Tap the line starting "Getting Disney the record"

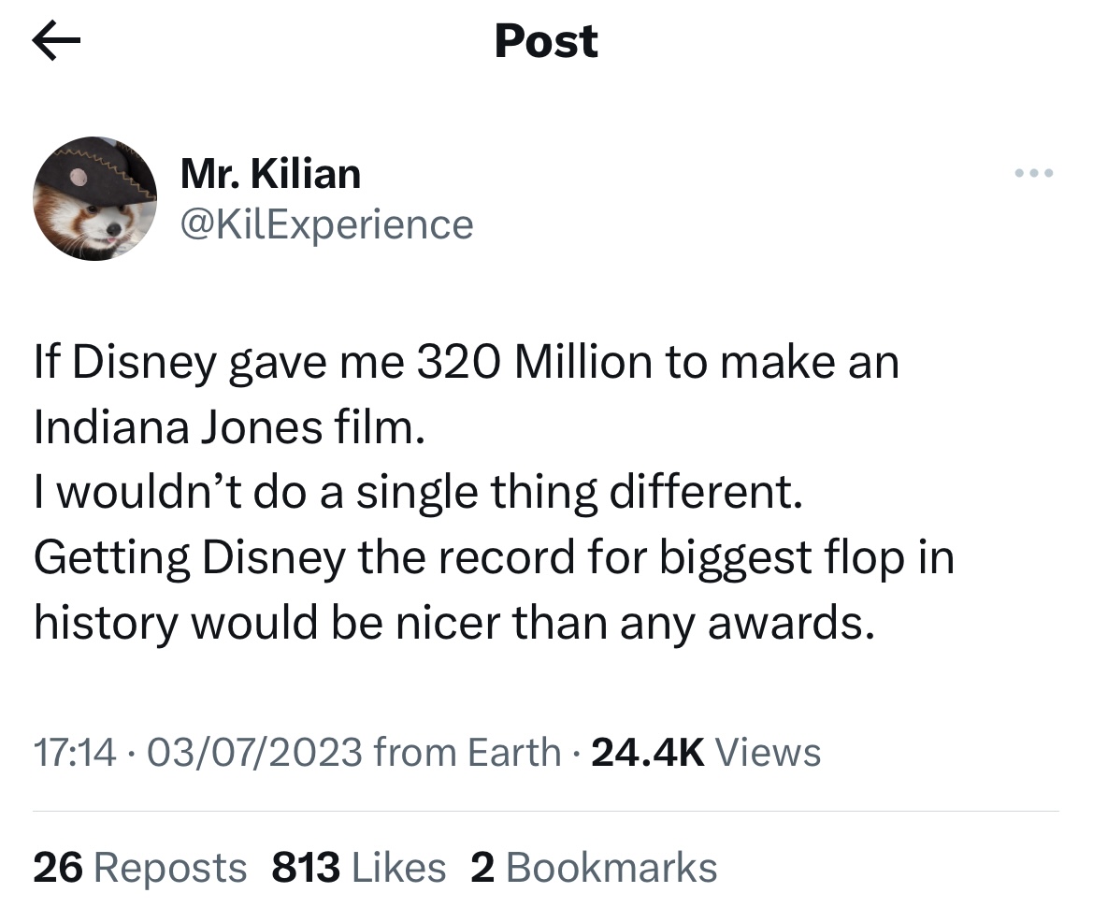494,558
